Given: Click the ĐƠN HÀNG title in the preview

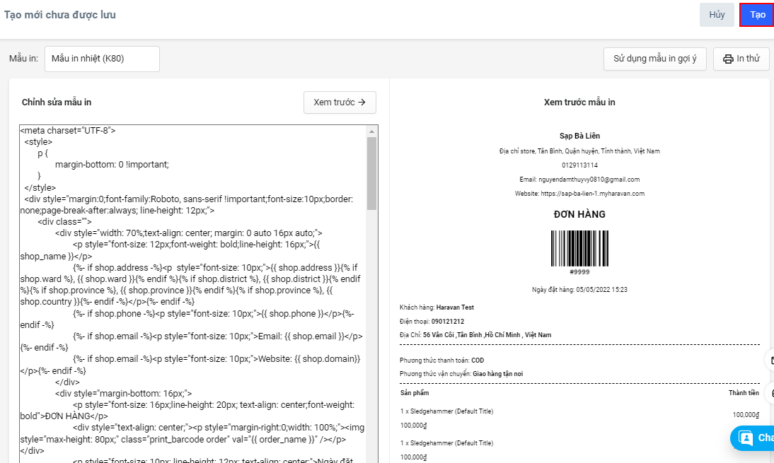Looking at the screenshot, I should pos(579,214).
